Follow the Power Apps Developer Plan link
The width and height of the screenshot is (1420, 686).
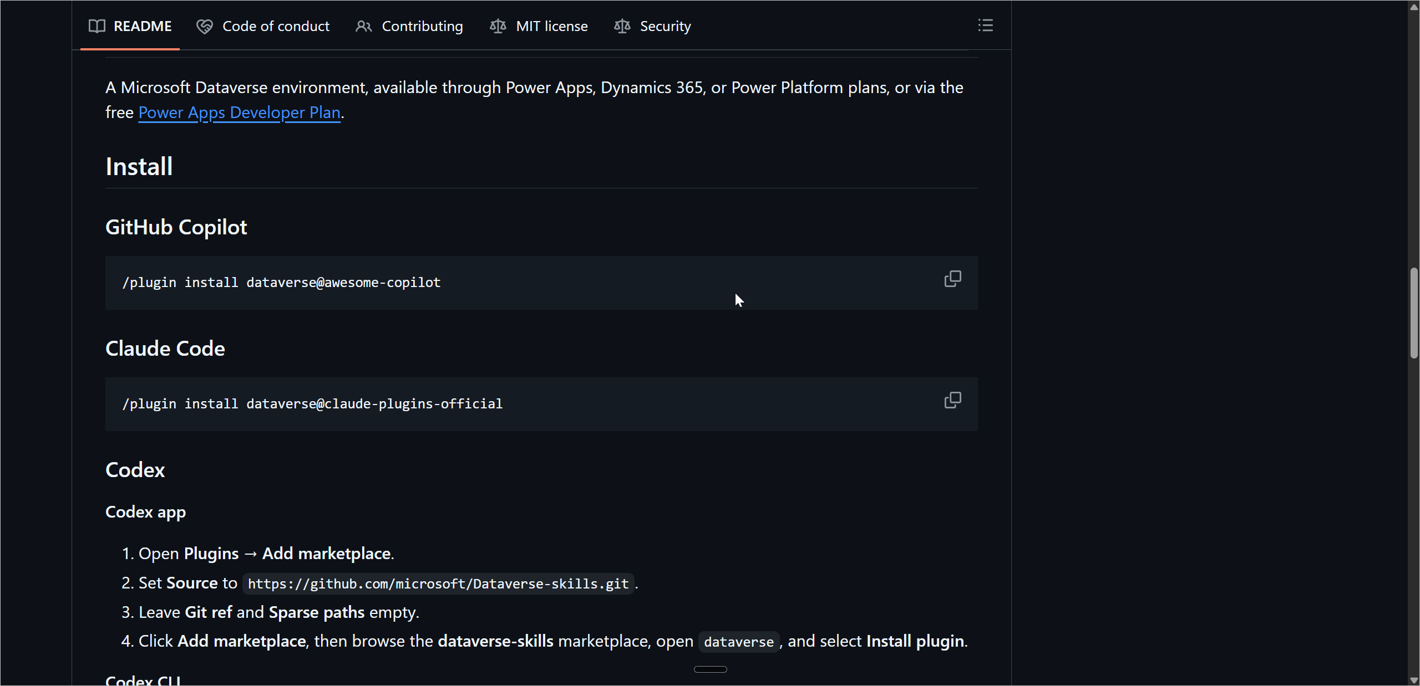(239, 112)
